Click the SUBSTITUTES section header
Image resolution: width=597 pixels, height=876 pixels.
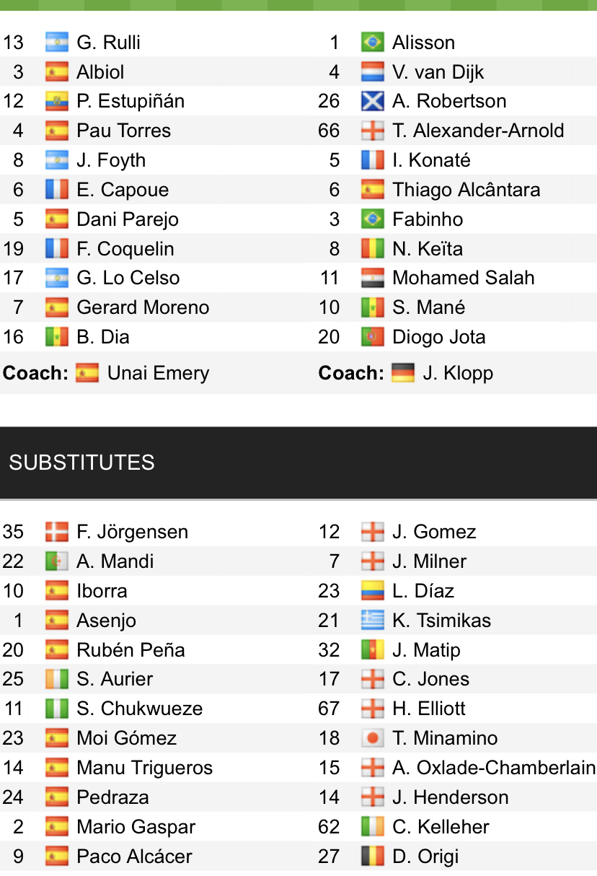coord(82,463)
